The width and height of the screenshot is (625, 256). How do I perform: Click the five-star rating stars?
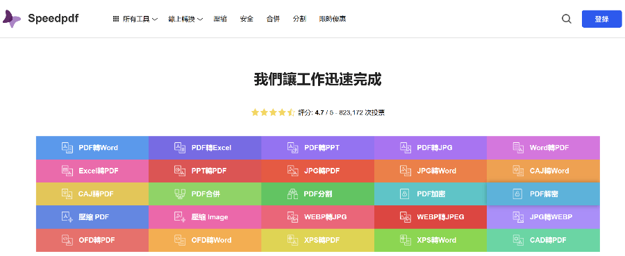click(x=273, y=112)
